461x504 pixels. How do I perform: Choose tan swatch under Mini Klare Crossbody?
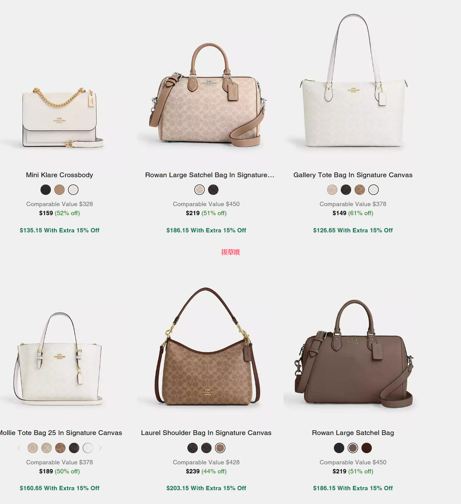[59, 190]
